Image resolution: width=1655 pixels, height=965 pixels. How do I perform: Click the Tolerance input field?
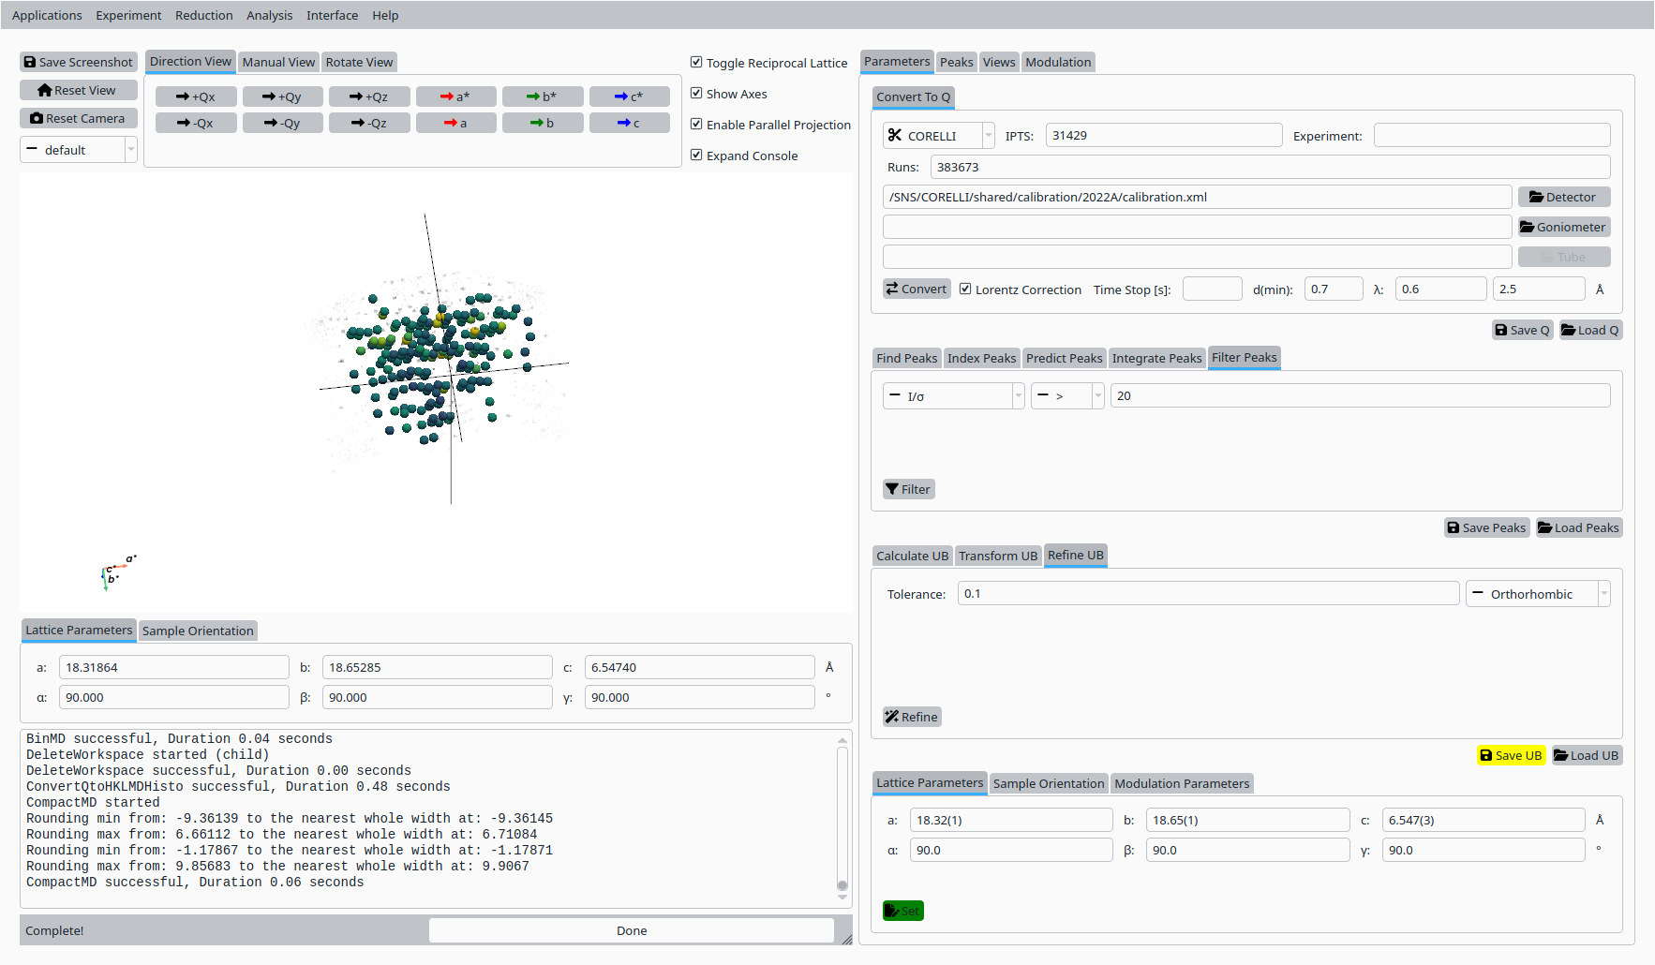(x=1208, y=594)
